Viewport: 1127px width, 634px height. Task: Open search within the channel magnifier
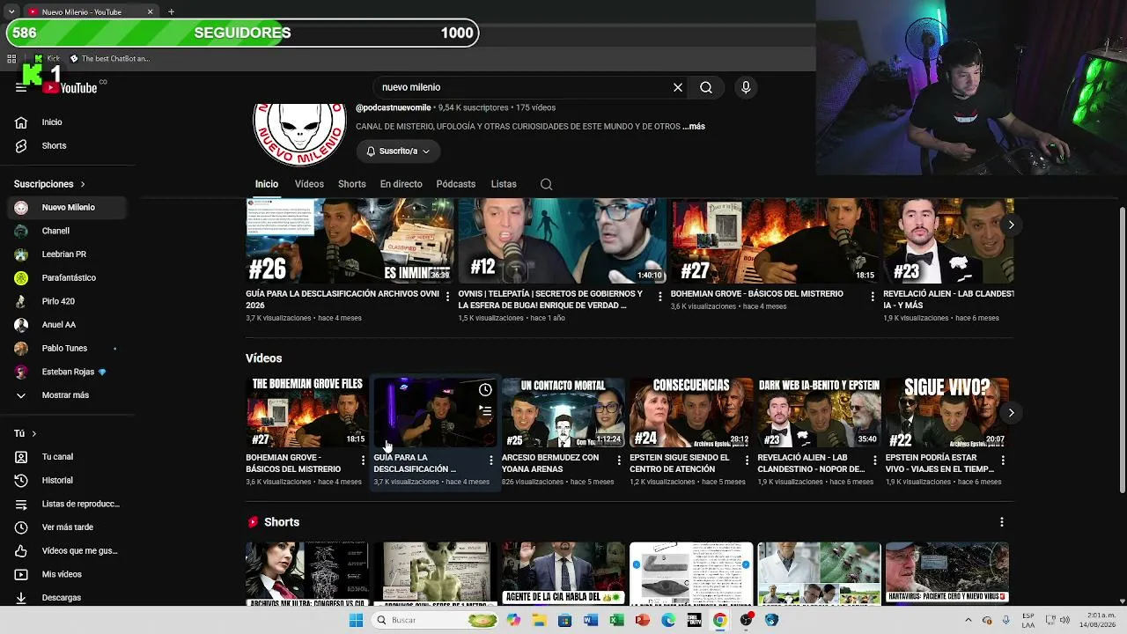pos(546,184)
